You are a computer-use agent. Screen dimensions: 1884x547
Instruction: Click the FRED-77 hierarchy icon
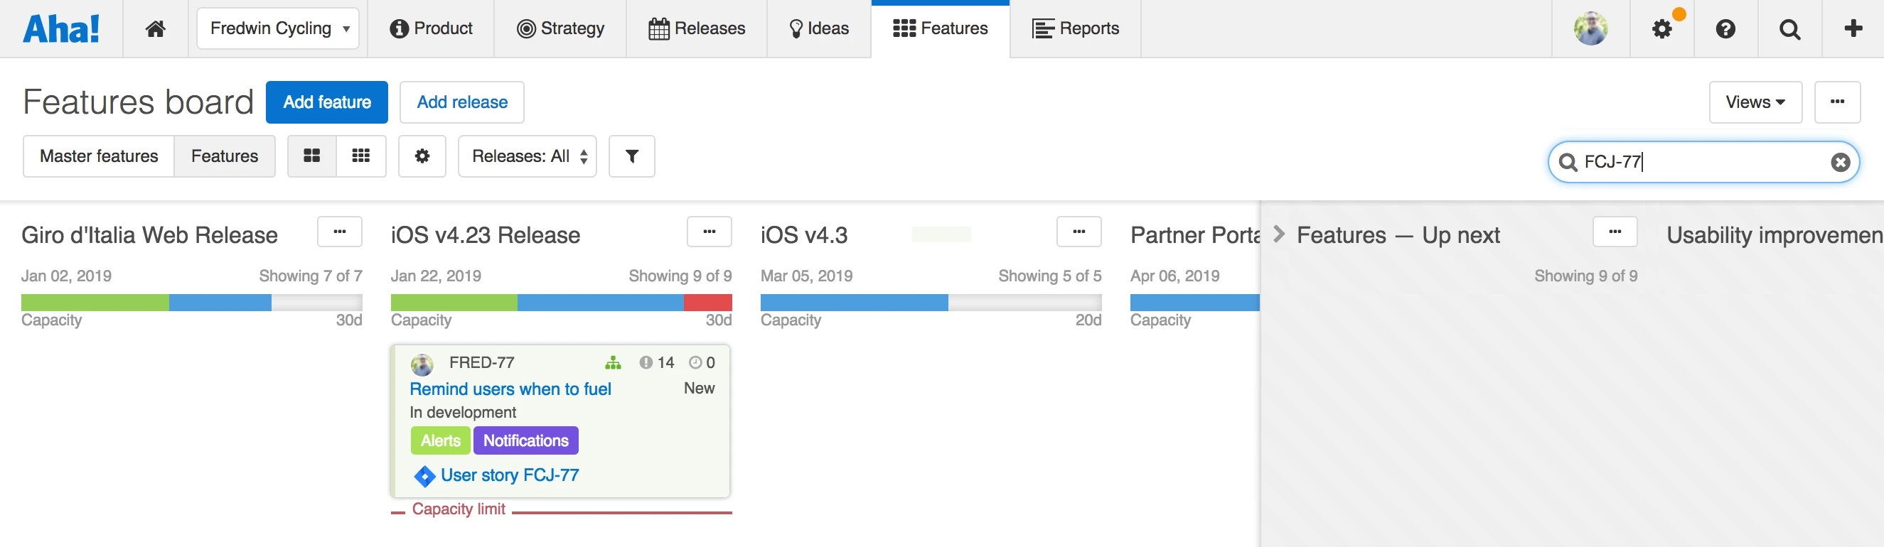coord(613,363)
